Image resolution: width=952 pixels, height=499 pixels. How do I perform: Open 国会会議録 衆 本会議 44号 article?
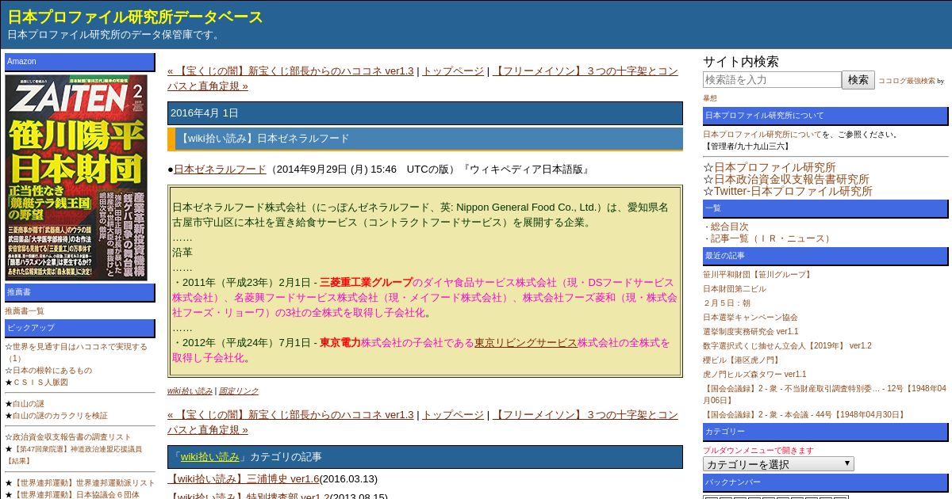tap(804, 414)
